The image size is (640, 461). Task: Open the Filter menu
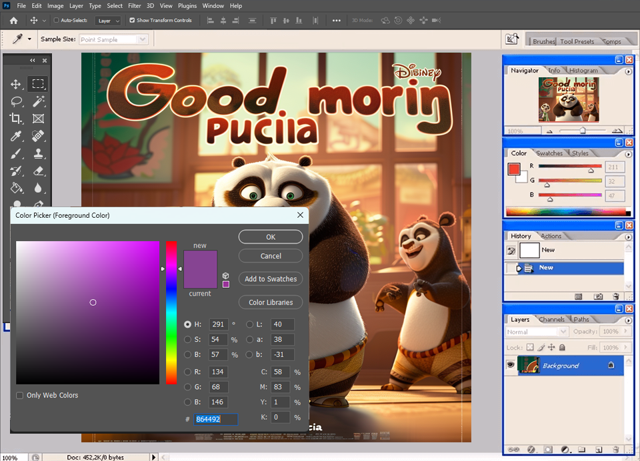[134, 6]
